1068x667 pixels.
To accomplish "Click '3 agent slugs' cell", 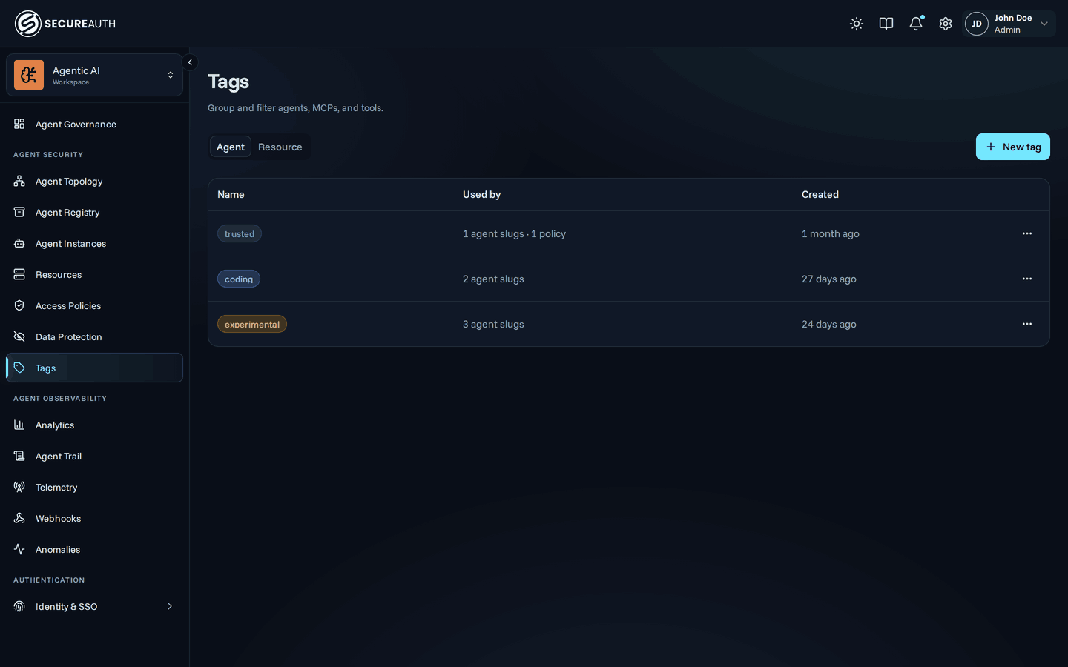I will click(x=493, y=324).
